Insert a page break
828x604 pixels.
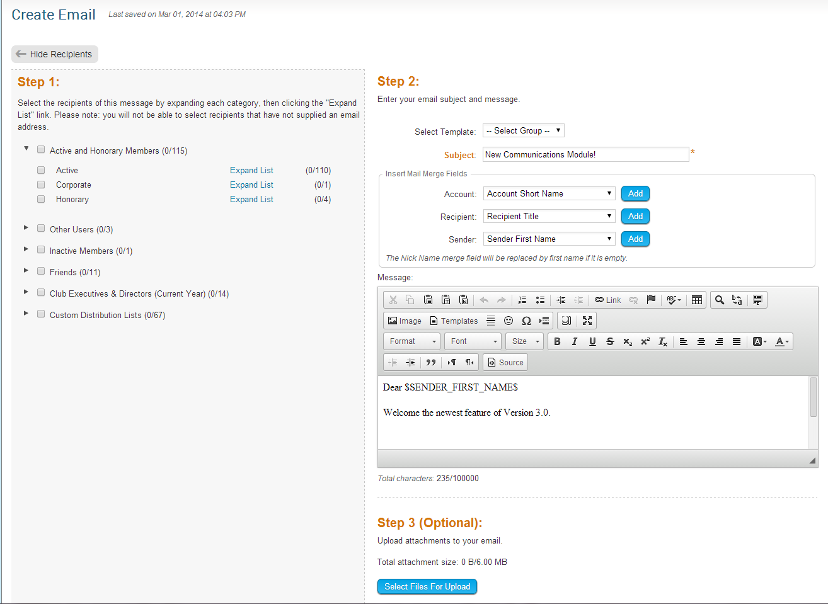(x=544, y=321)
